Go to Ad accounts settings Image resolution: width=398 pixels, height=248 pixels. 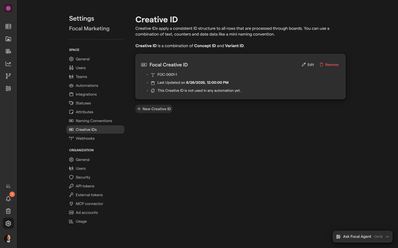click(95, 212)
